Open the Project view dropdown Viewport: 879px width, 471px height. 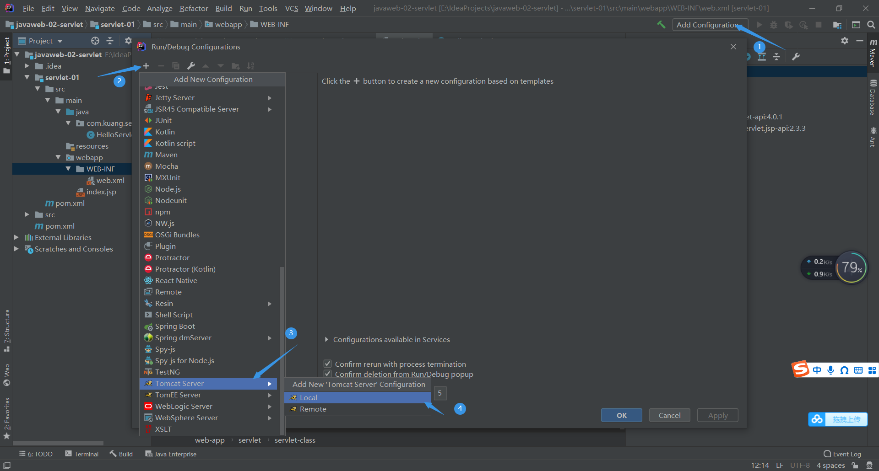click(41, 41)
